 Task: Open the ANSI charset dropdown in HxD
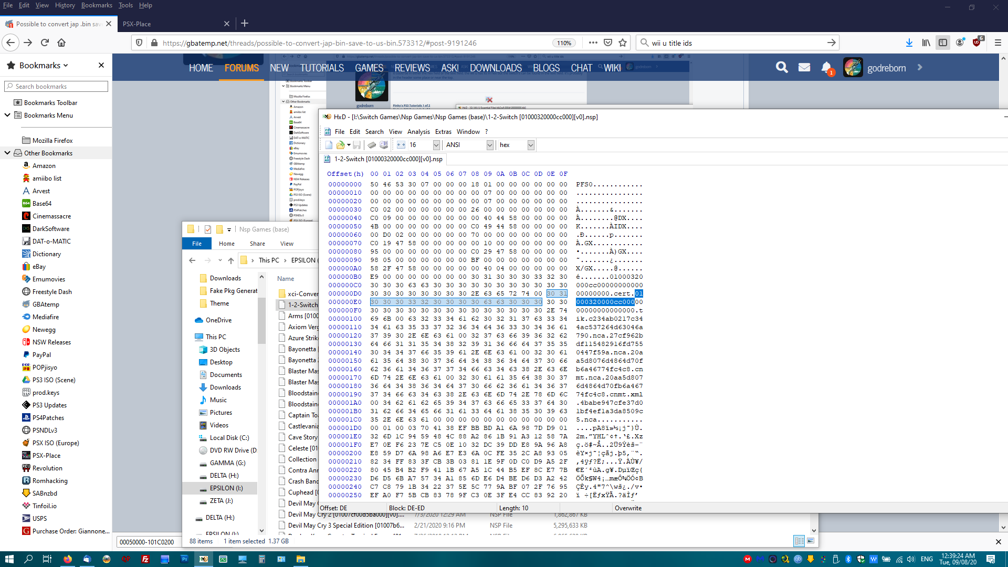(x=490, y=145)
